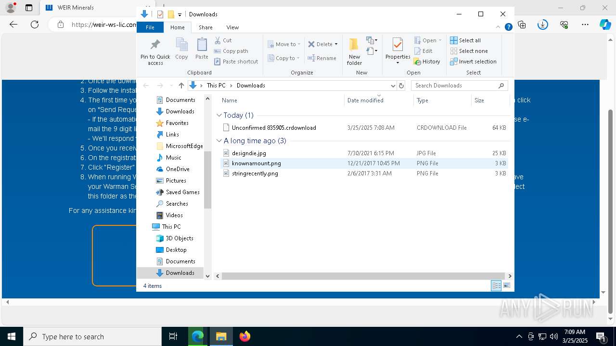Open Edge downloads icon in browser toolbar
Viewport: 616px width, 346px height.
[543, 25]
